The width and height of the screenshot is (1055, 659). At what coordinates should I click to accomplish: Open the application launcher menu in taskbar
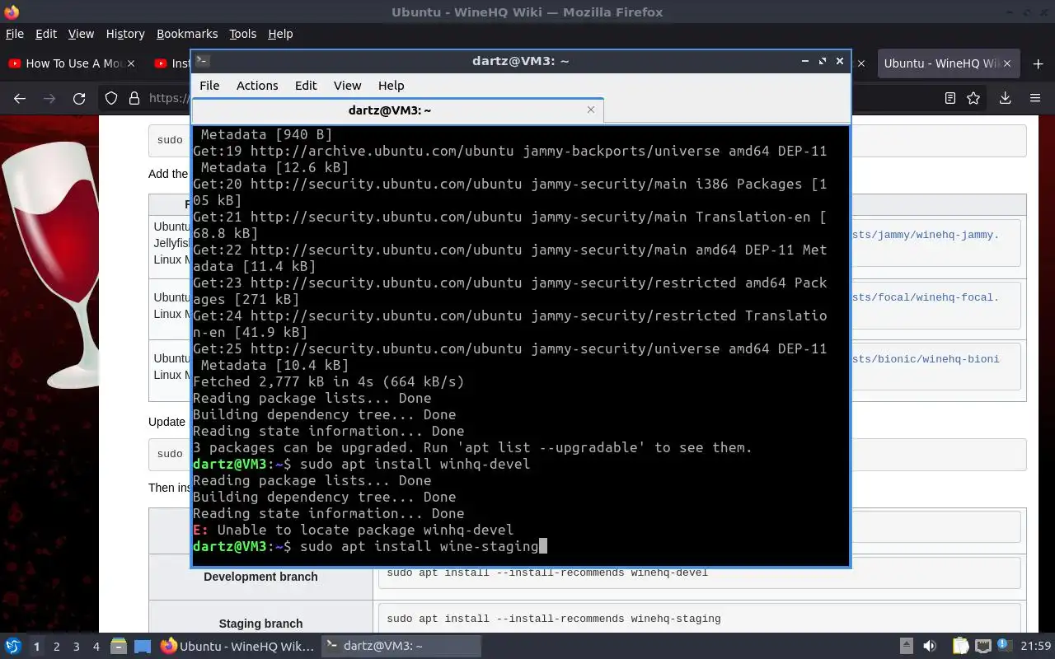click(x=12, y=646)
